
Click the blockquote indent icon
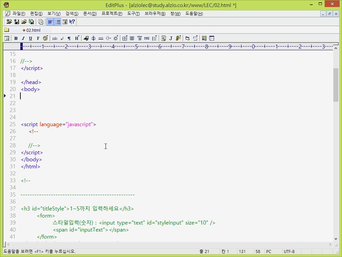pyautogui.click(x=139, y=38)
